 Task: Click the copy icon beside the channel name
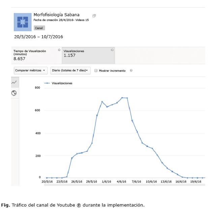[94, 16]
